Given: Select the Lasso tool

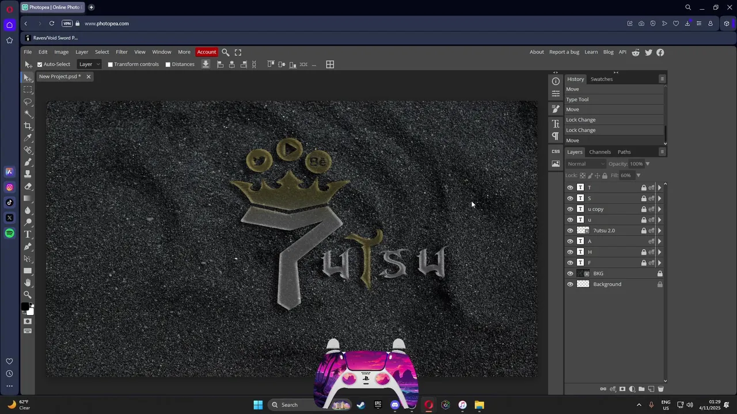Looking at the screenshot, I should (28, 102).
